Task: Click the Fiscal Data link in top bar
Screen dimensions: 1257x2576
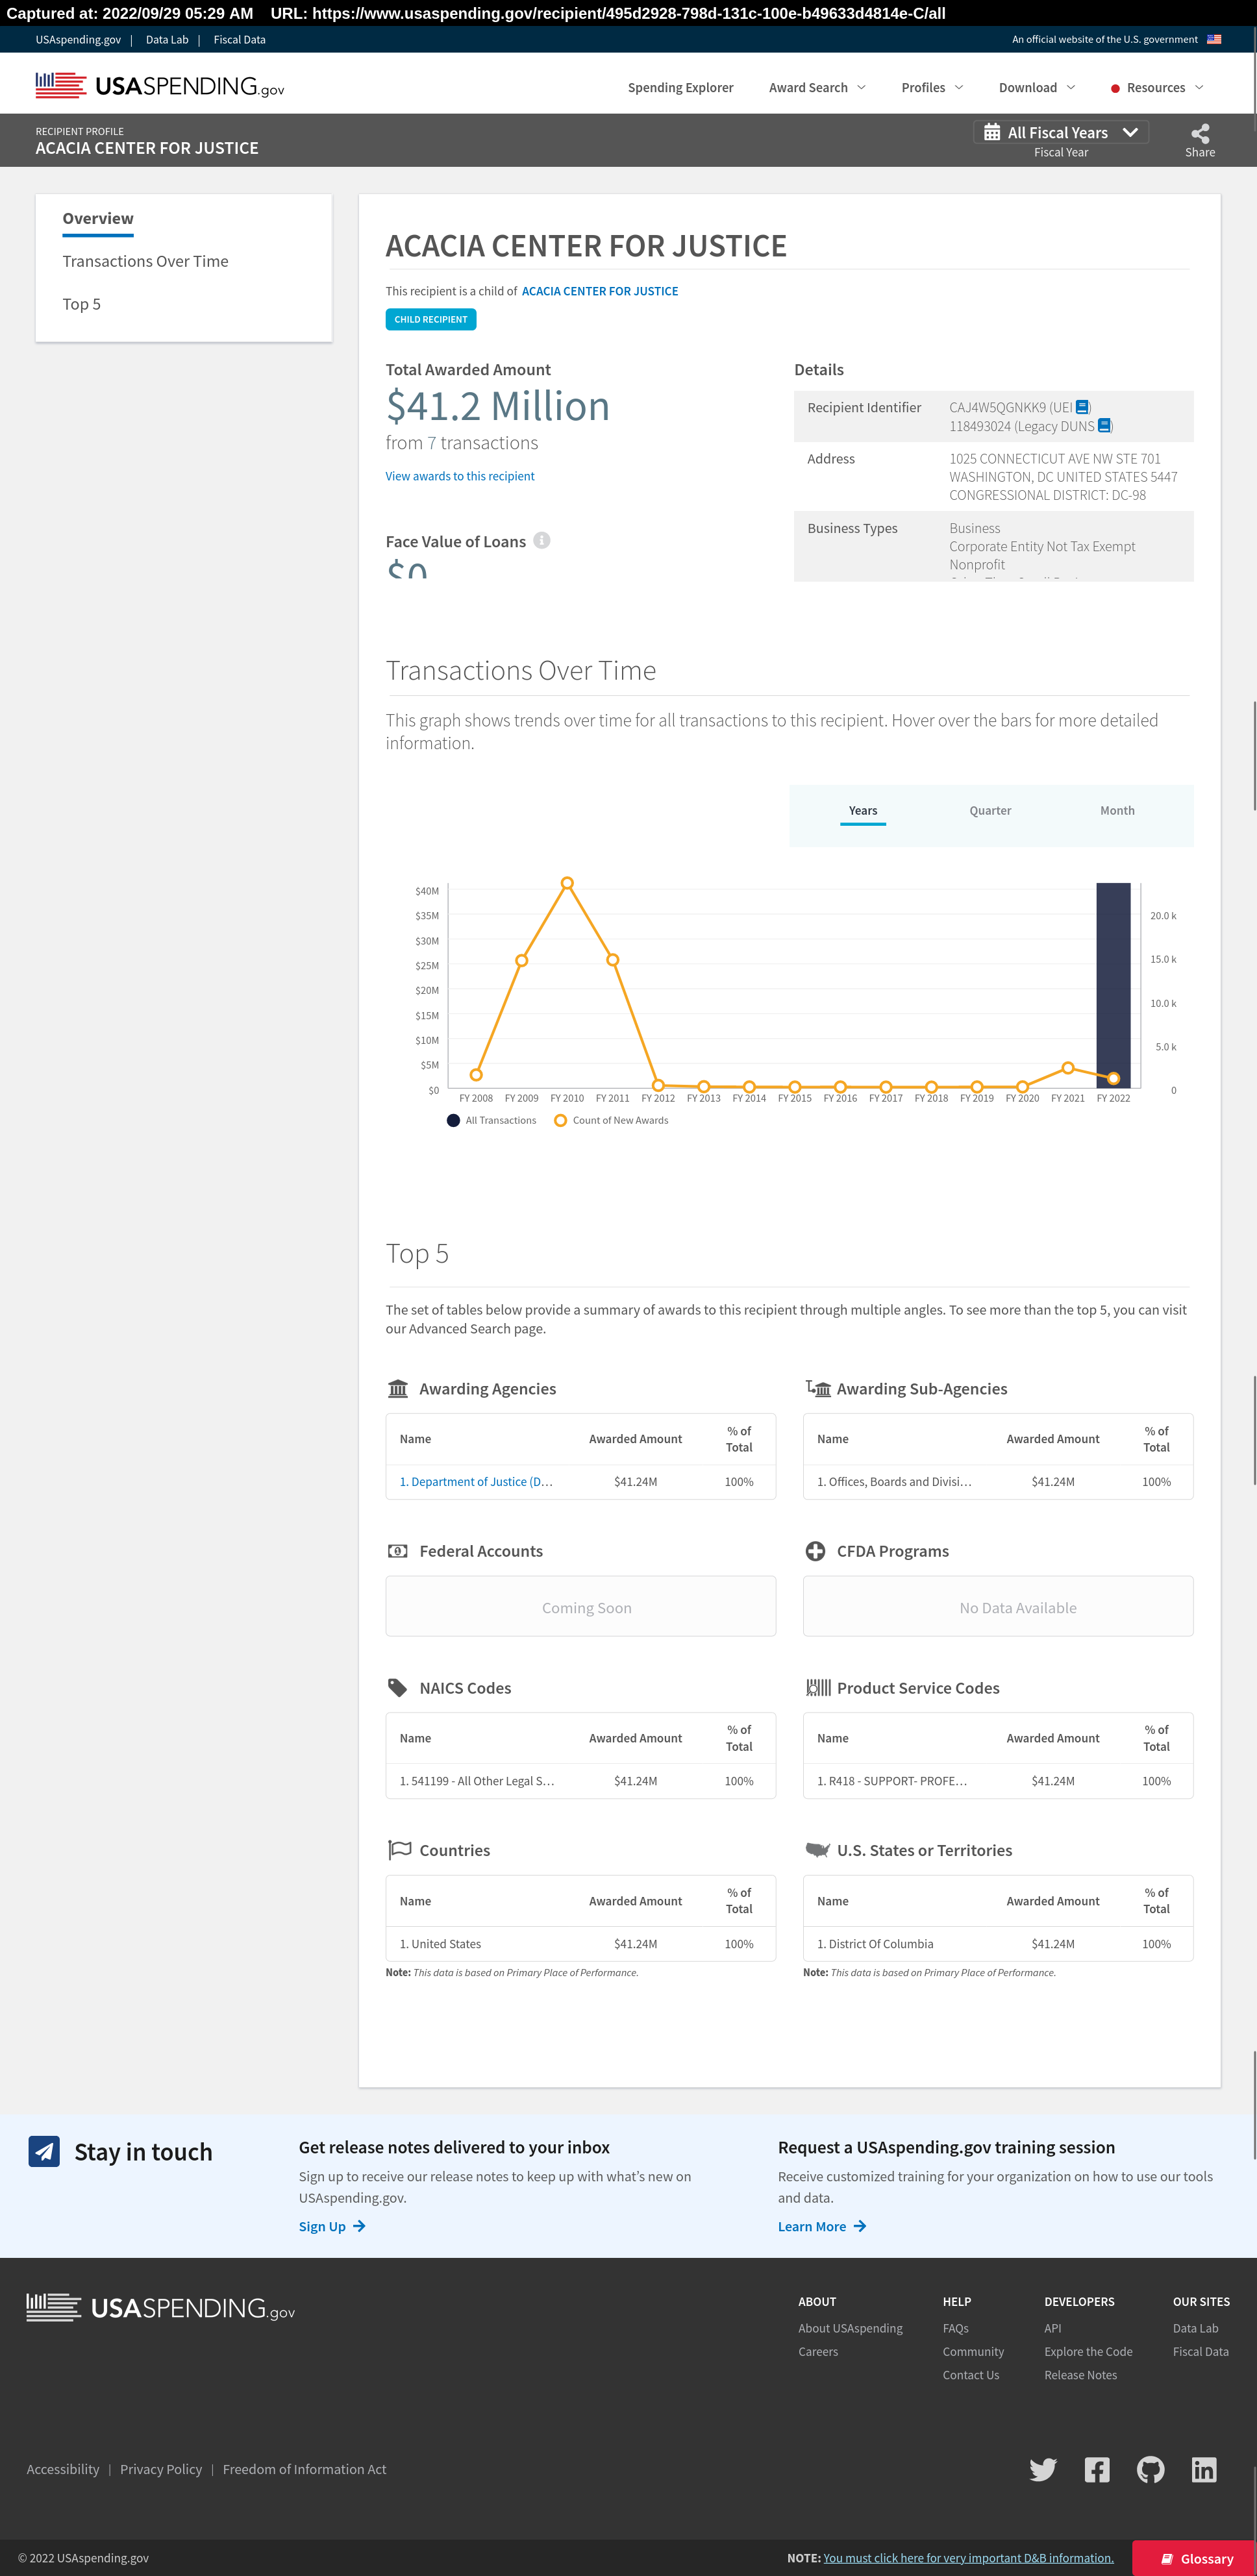Action: click(x=239, y=40)
